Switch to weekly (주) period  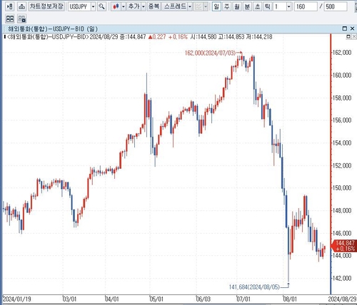point(226,6)
